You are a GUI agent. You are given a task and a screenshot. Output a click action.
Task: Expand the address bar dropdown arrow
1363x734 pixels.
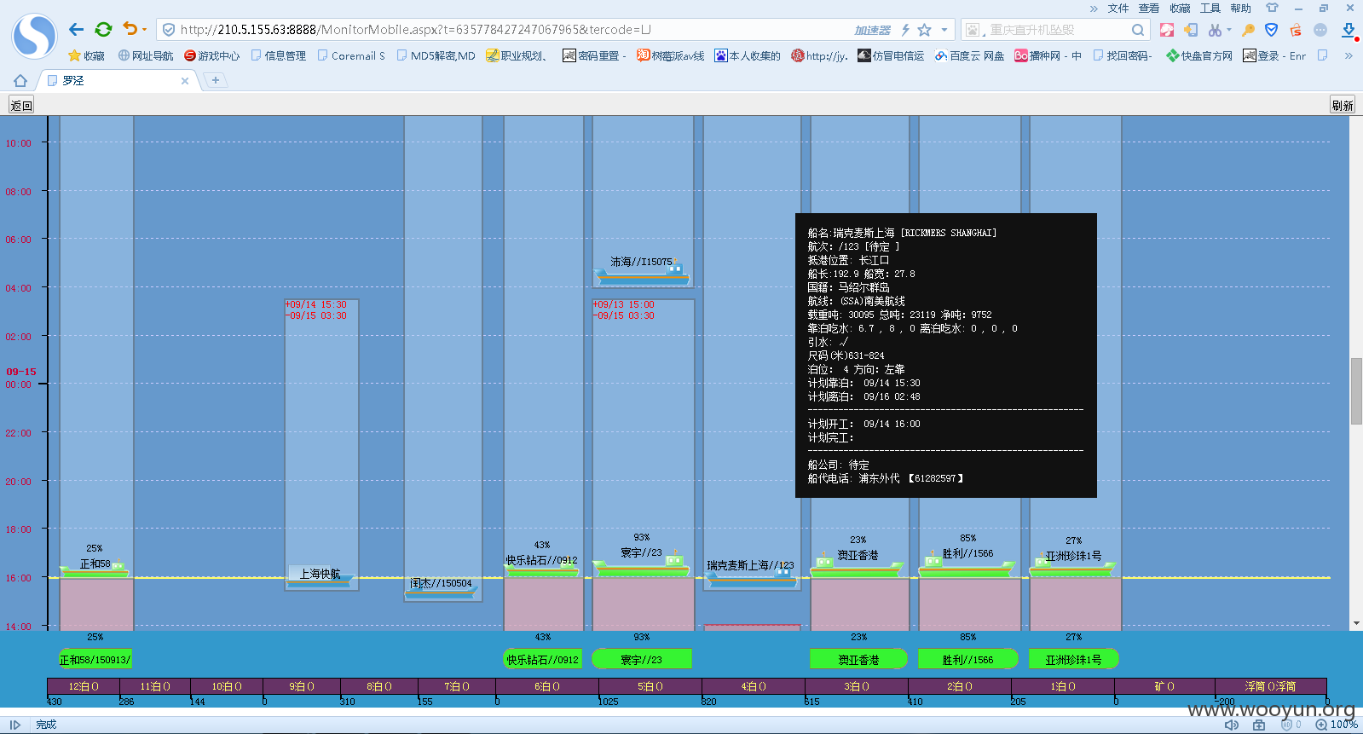[944, 30]
